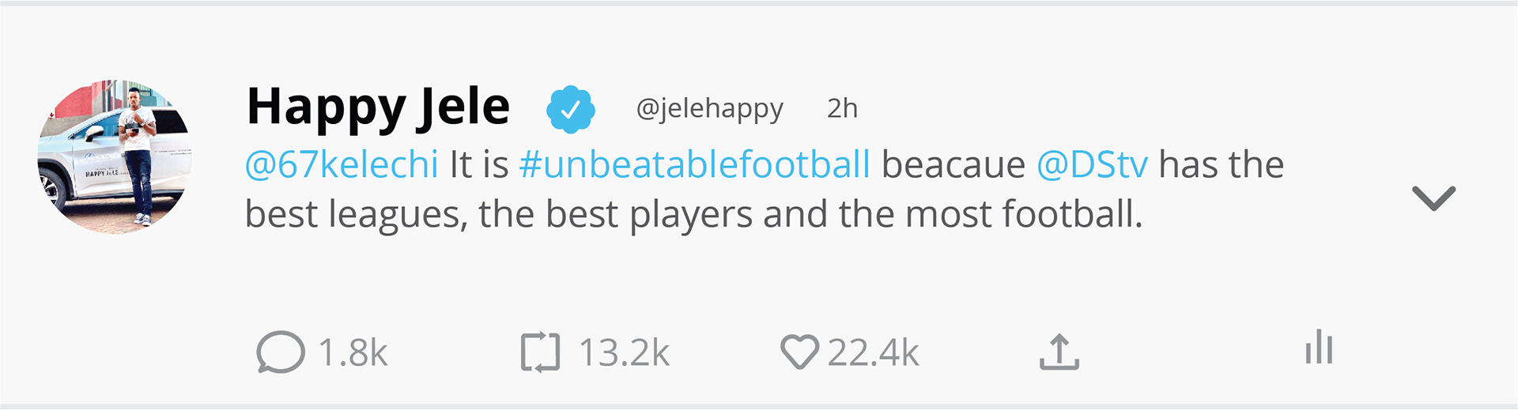This screenshot has height=410, width=1518.
Task: Click the Happy Jele display name
Action: (378, 107)
